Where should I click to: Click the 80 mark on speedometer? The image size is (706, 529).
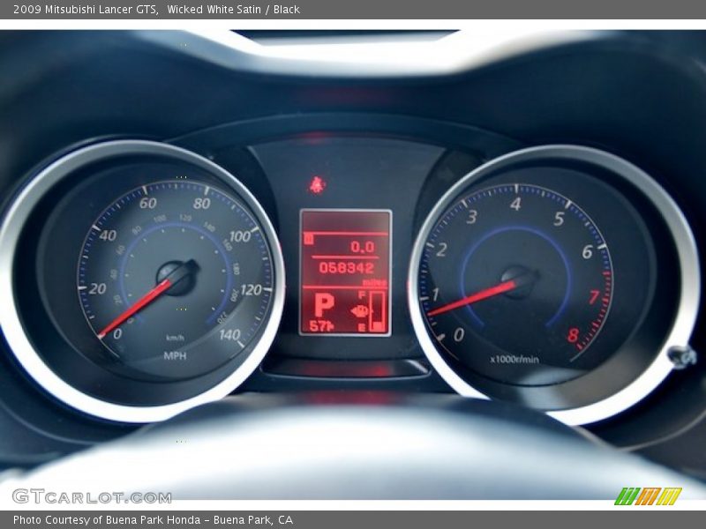click(x=201, y=203)
